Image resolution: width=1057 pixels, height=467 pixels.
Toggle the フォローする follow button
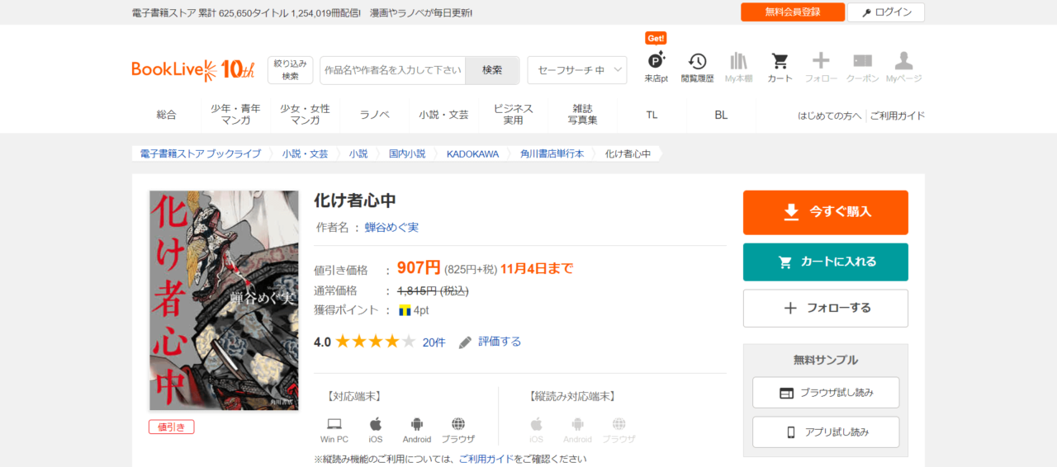tap(825, 308)
